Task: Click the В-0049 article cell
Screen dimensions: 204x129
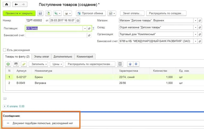Action: click(x=22, y=83)
